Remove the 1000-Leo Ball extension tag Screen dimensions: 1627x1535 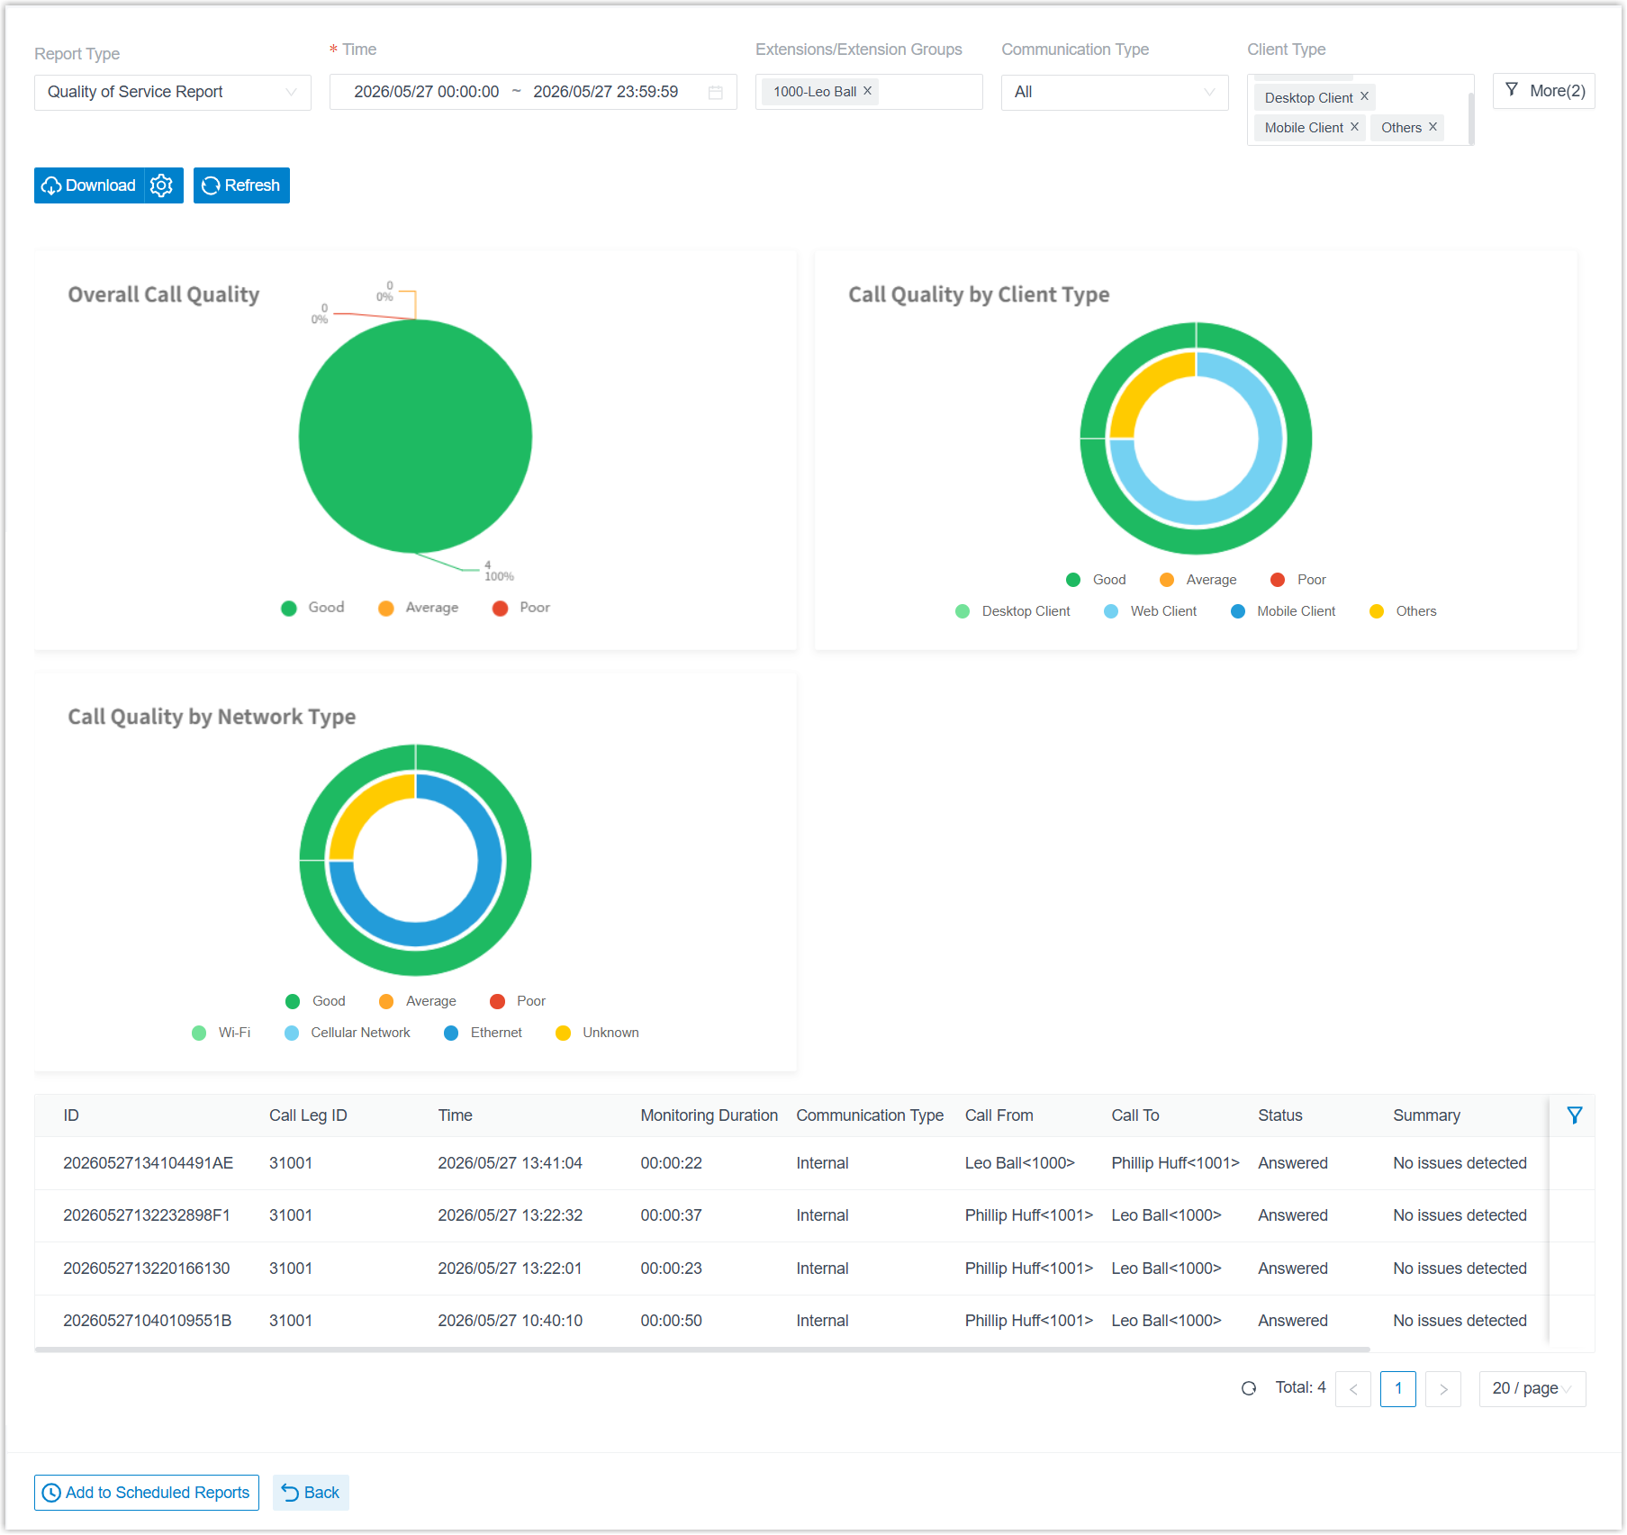(867, 91)
